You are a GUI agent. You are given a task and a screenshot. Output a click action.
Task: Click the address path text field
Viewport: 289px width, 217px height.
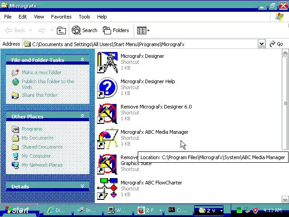(x=140, y=44)
